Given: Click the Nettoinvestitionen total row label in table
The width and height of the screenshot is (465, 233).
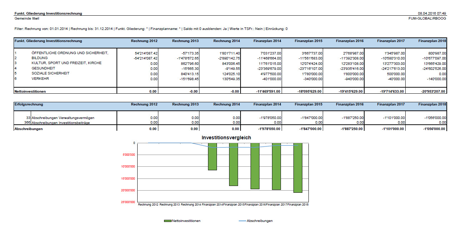Looking at the screenshot, I should tap(30, 91).
